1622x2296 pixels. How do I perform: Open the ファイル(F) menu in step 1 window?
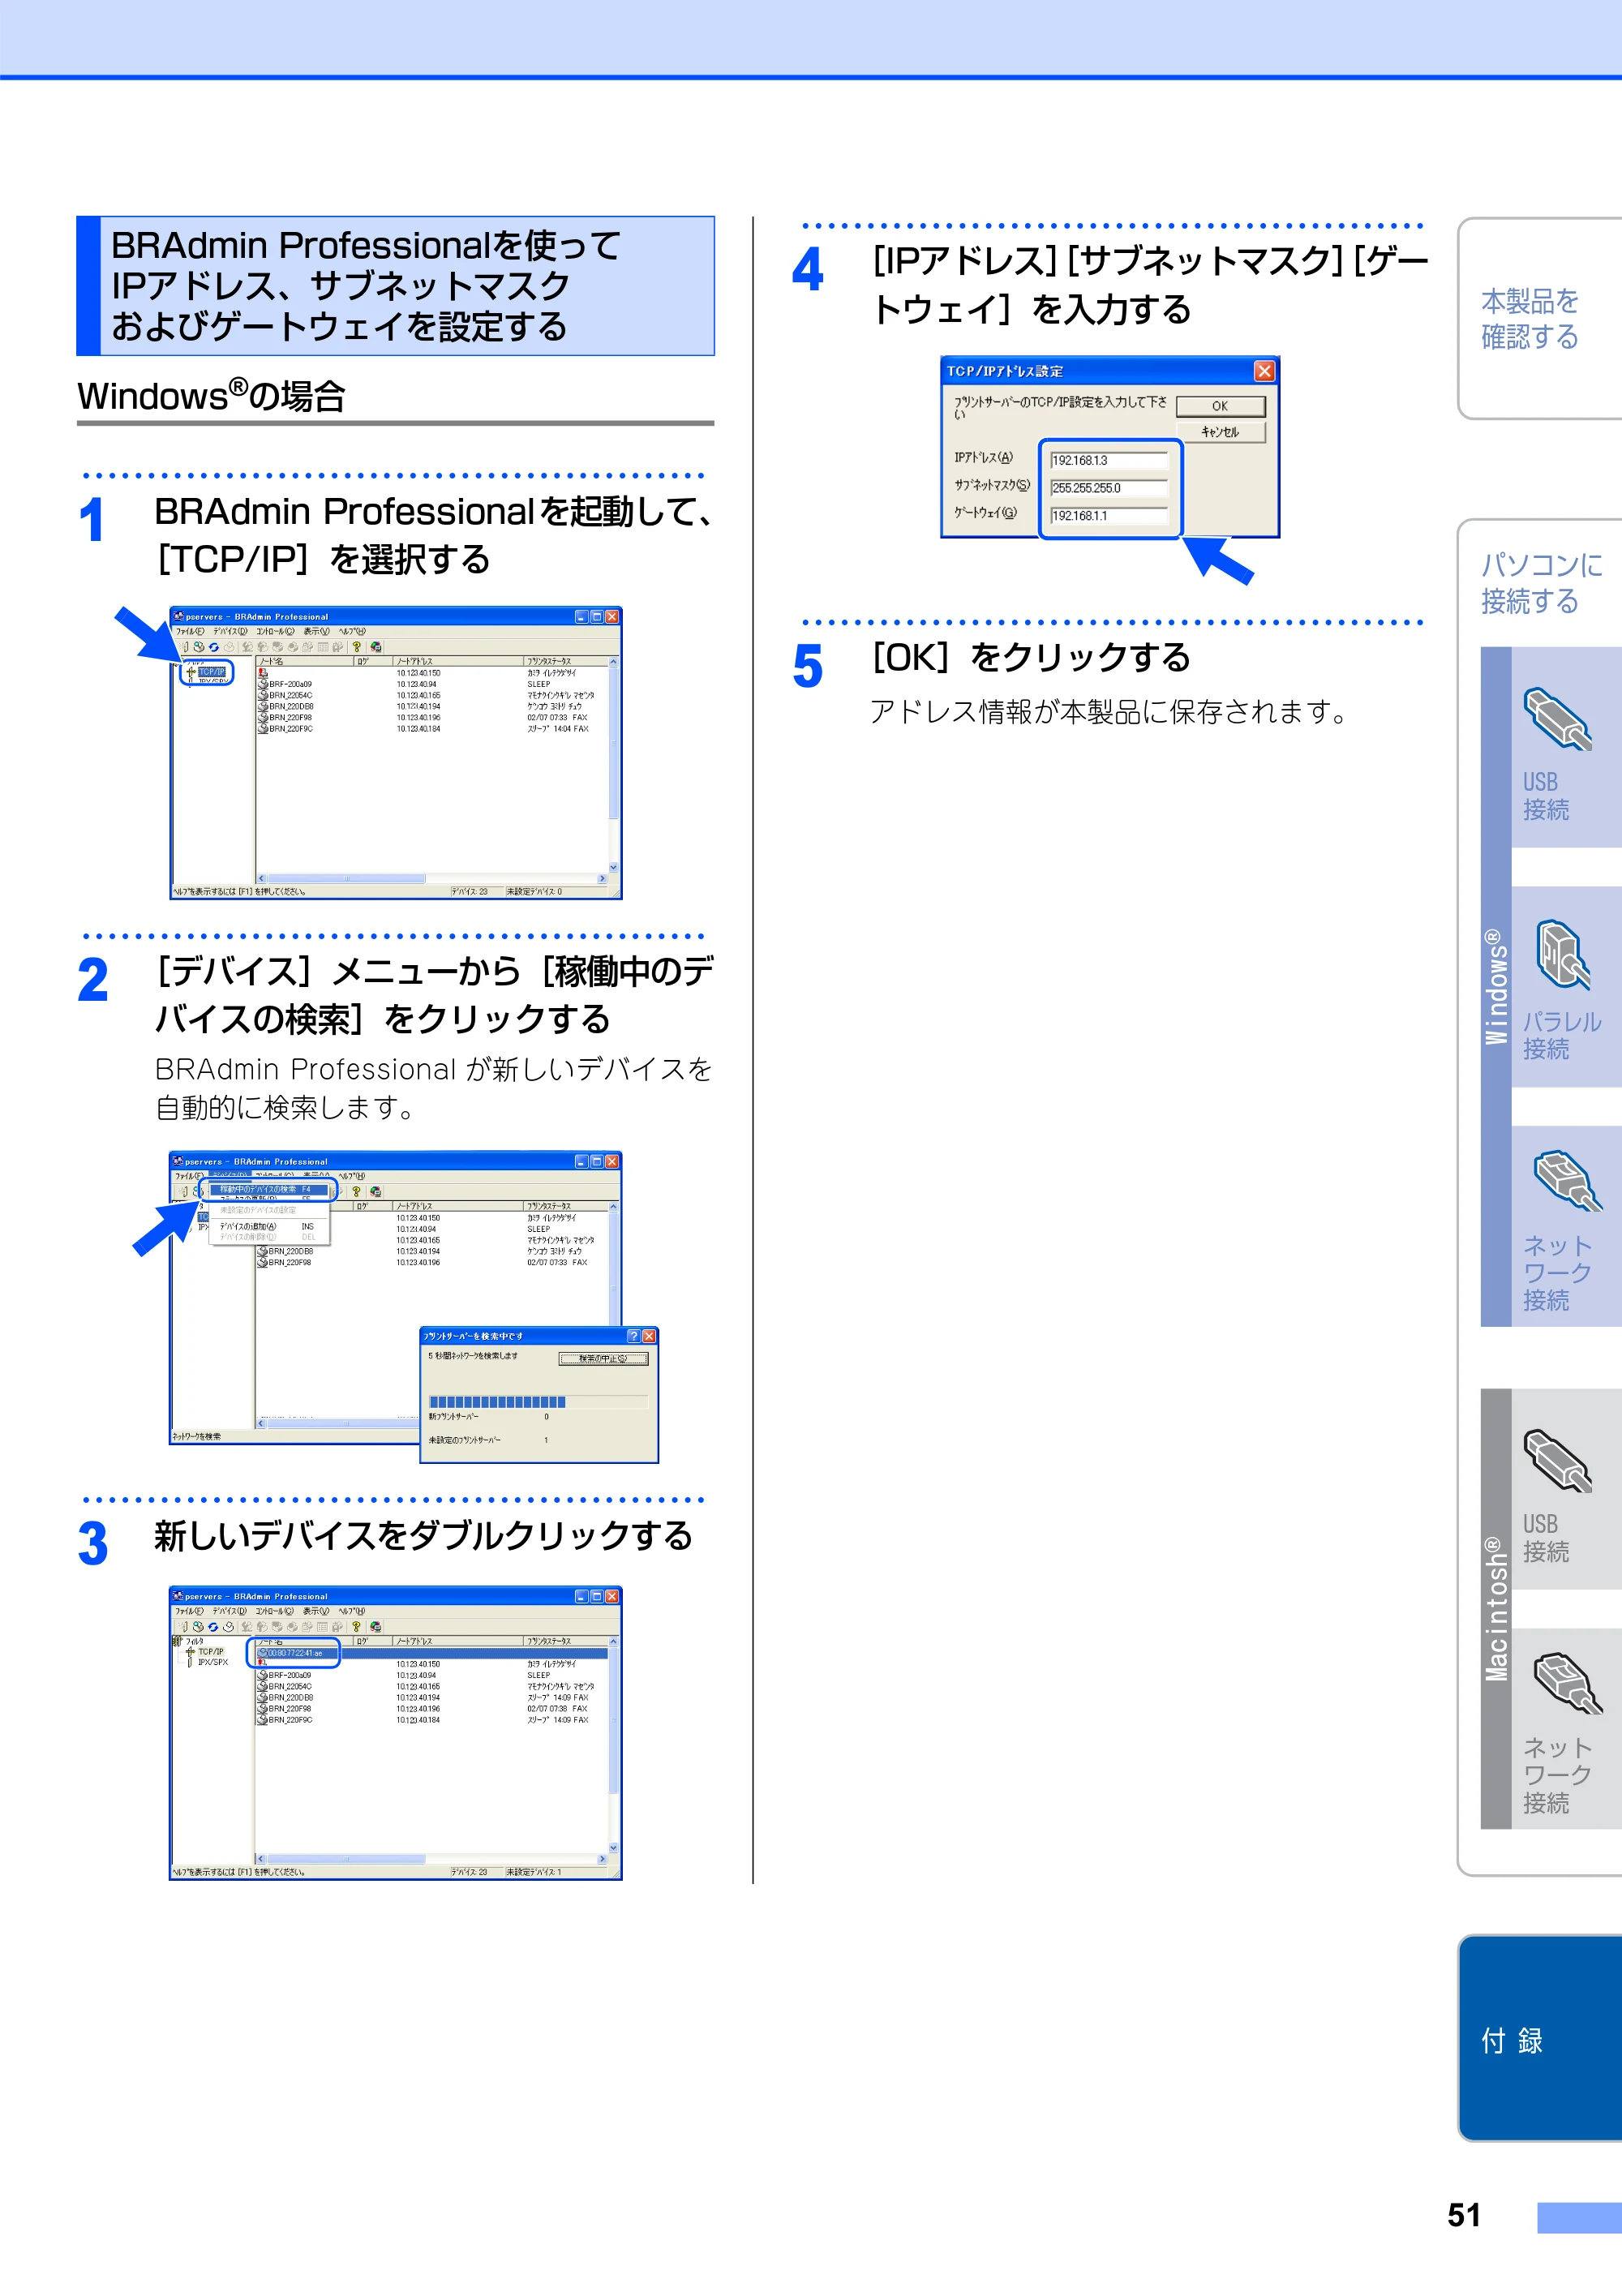(x=190, y=632)
